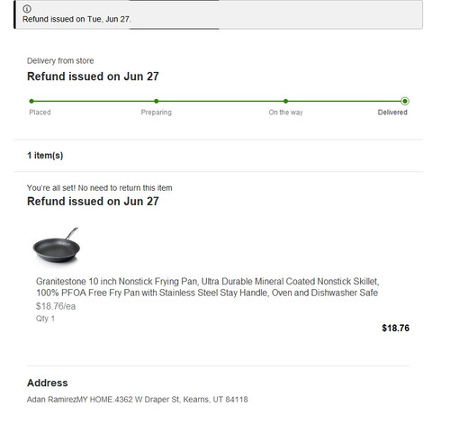
Task: Click the Placed step label
Action: (40, 113)
